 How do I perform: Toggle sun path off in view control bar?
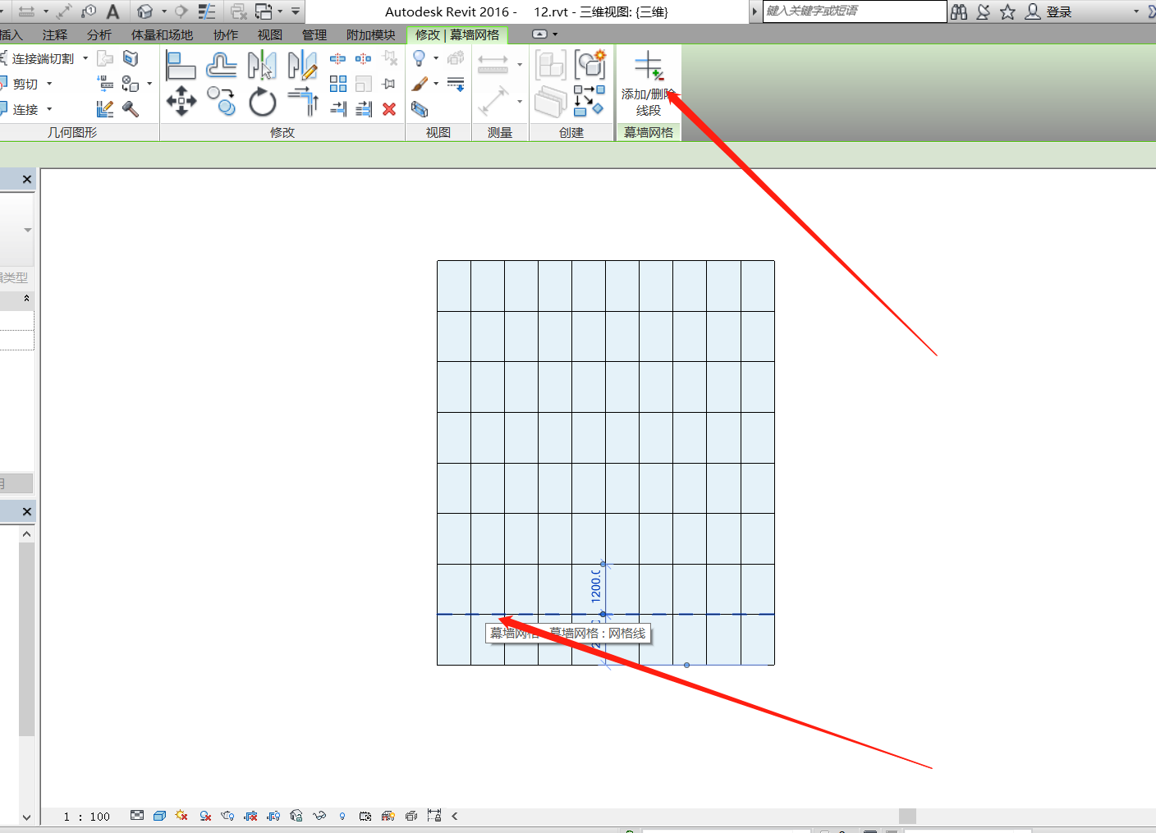pos(181,816)
